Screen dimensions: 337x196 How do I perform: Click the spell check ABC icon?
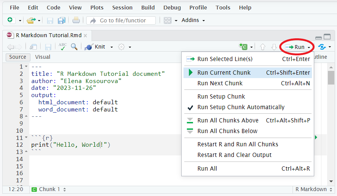click(63, 47)
